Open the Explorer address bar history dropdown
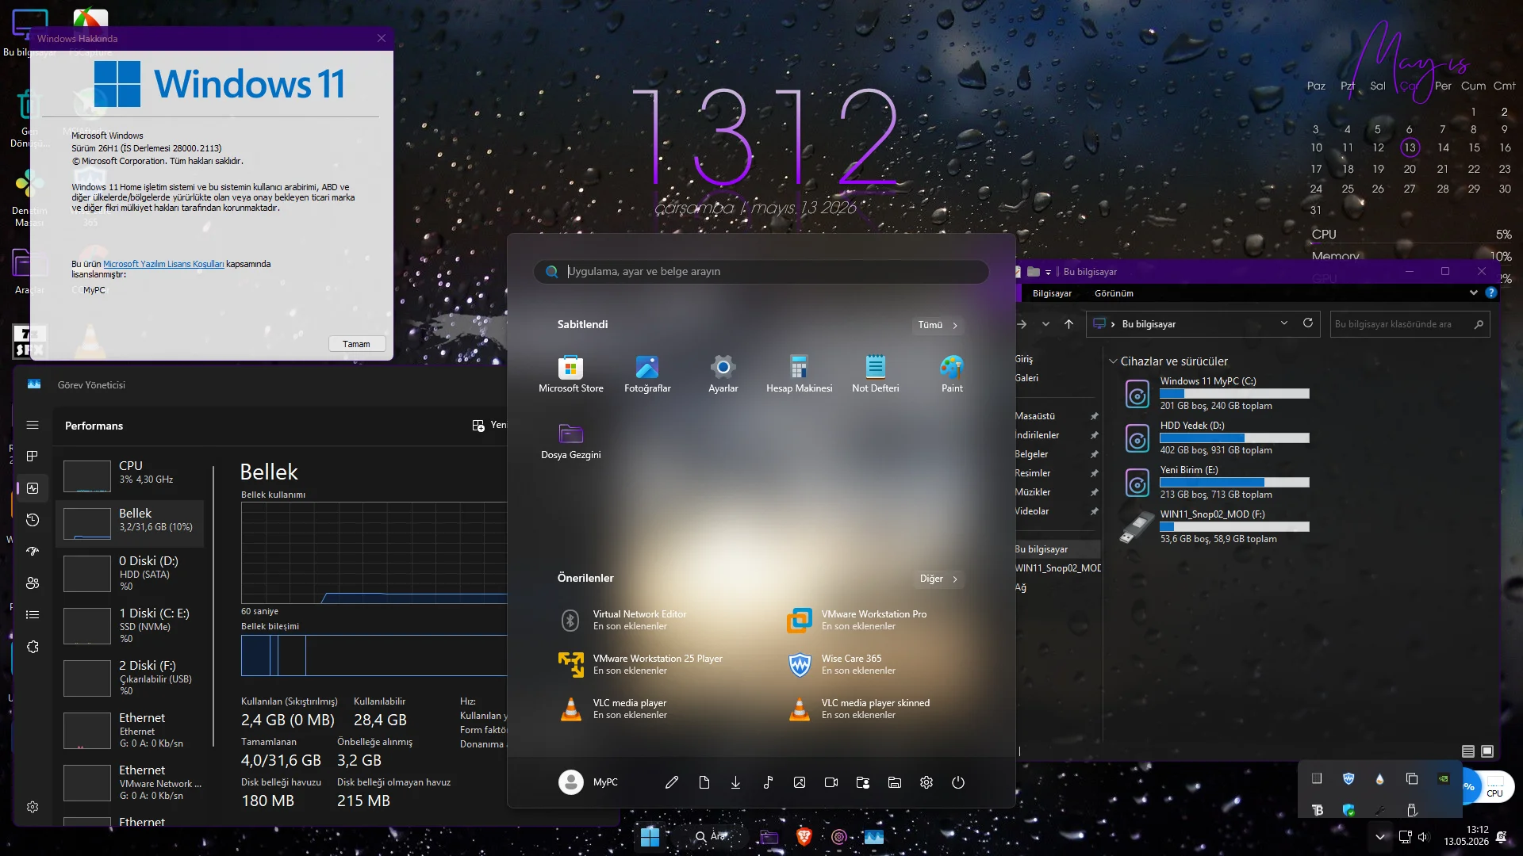1523x856 pixels. tap(1284, 323)
